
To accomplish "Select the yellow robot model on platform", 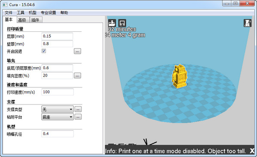I will pyautogui.click(x=179, y=76).
